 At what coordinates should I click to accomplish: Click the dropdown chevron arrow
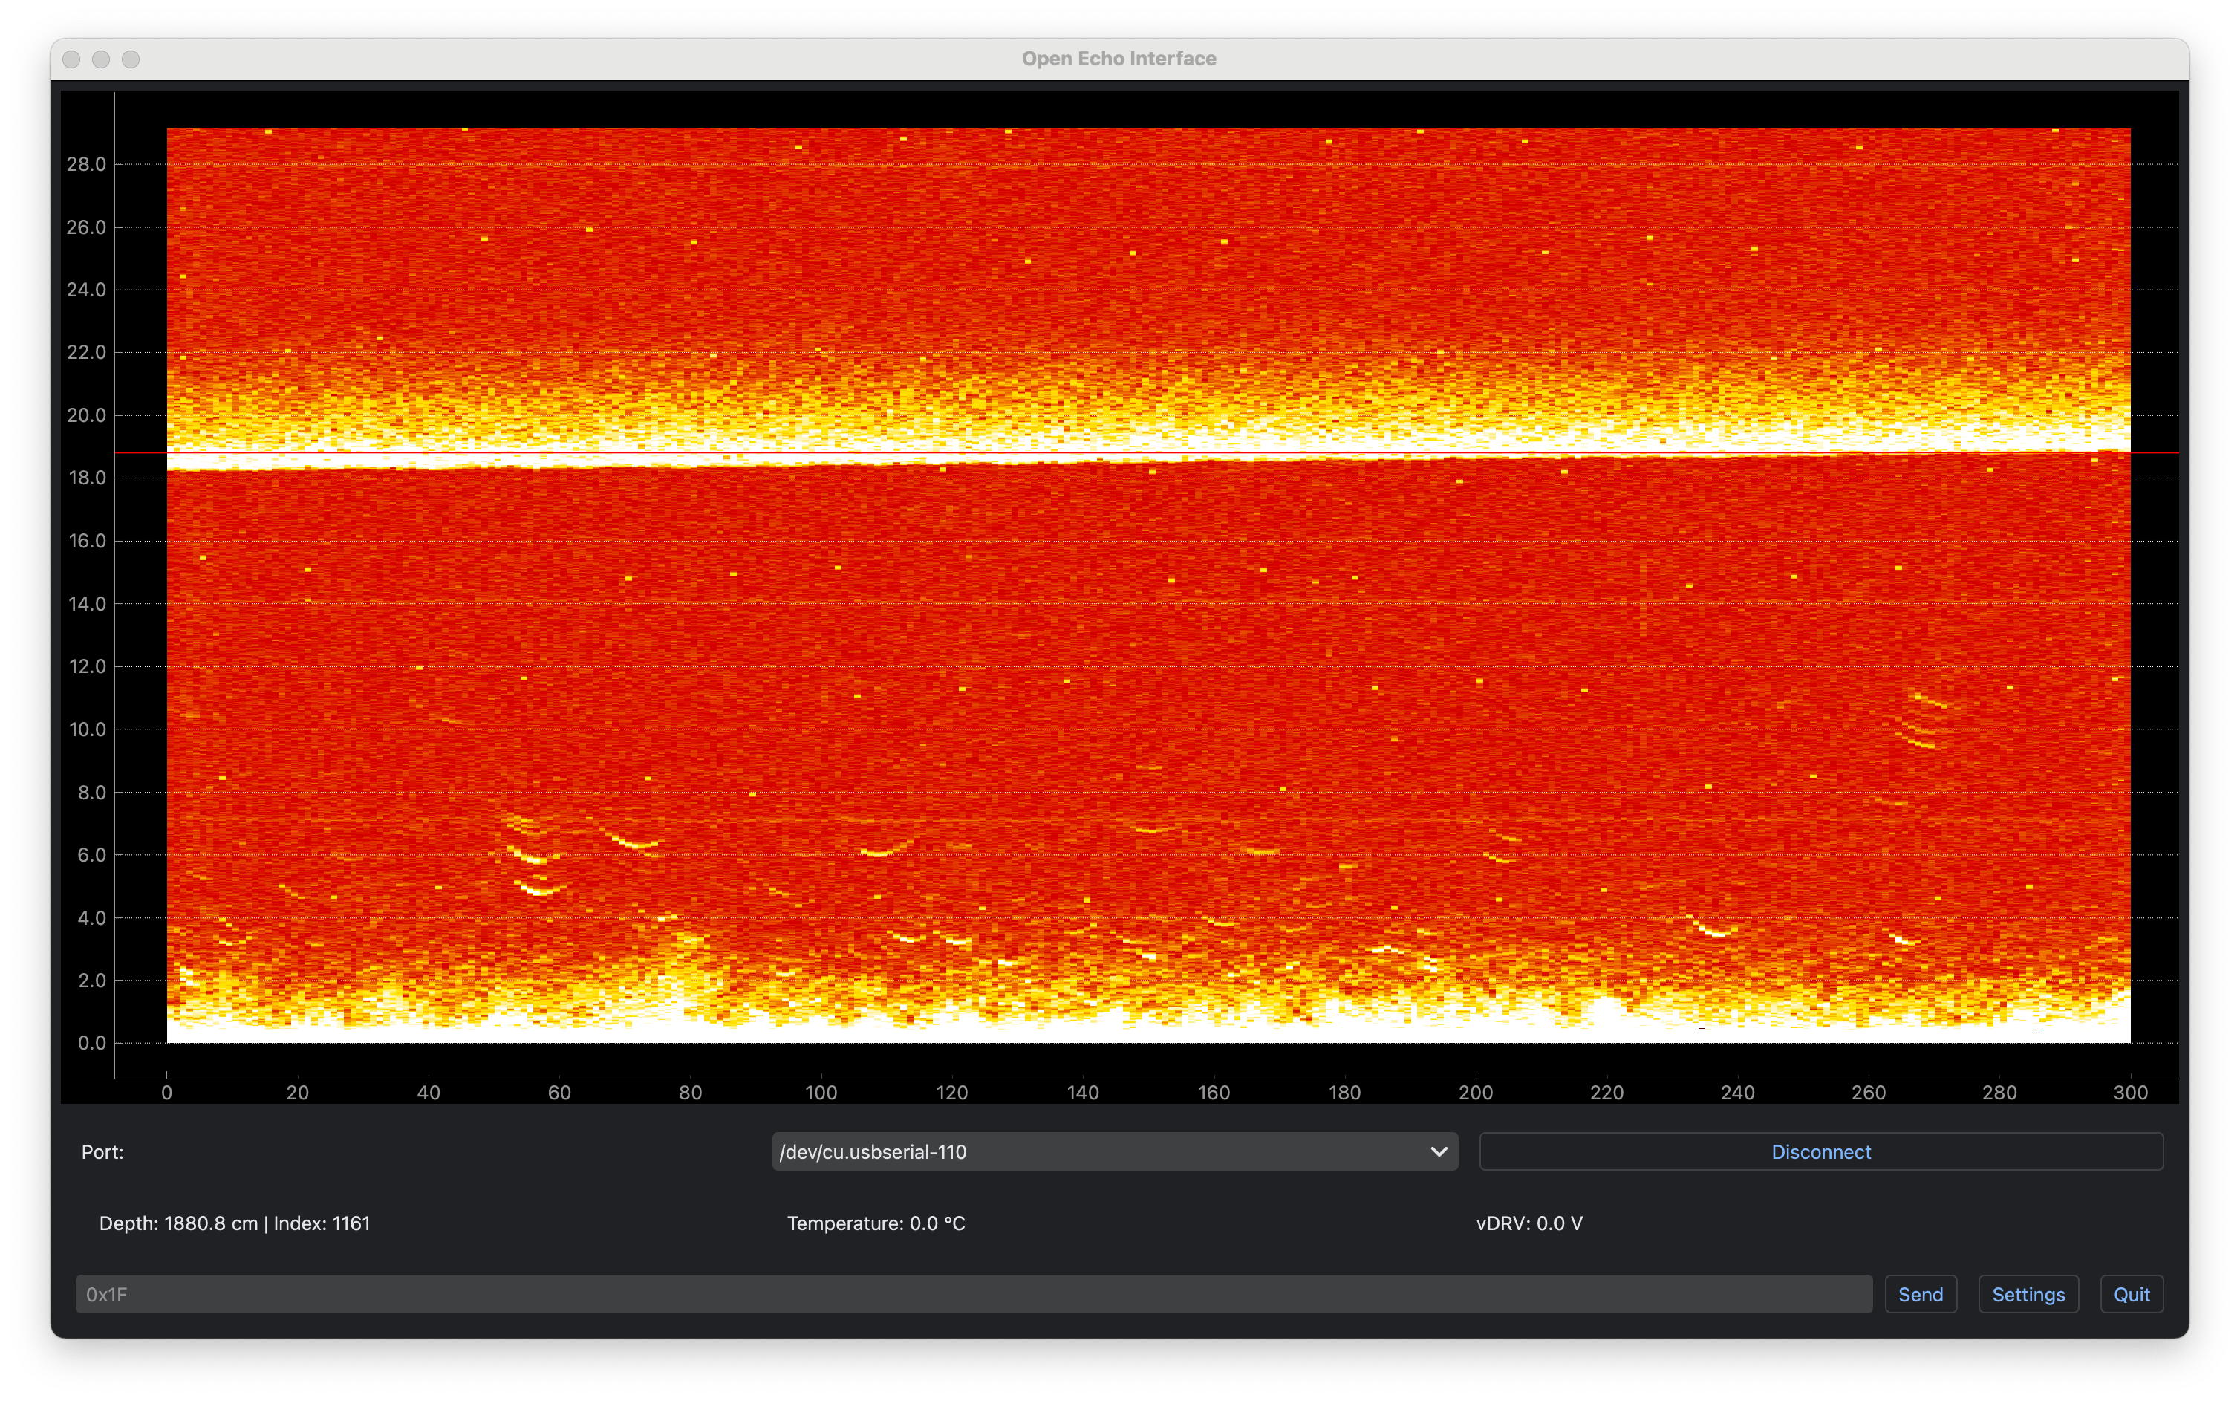point(1438,1151)
